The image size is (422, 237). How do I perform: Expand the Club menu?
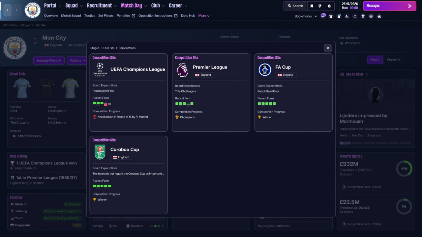[158, 6]
